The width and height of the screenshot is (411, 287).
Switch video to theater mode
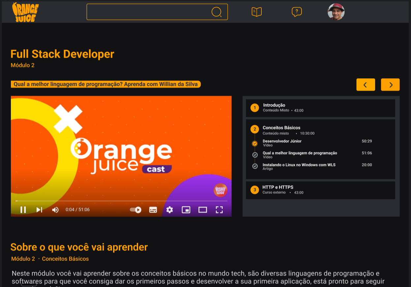(202, 210)
